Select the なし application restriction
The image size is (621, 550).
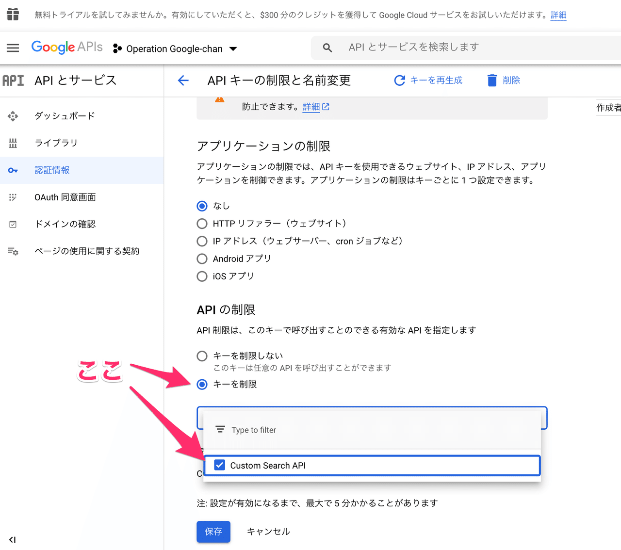pos(202,206)
